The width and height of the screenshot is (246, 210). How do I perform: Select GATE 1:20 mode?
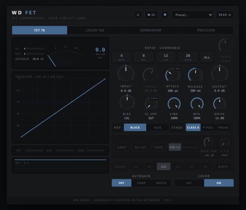[189, 147]
